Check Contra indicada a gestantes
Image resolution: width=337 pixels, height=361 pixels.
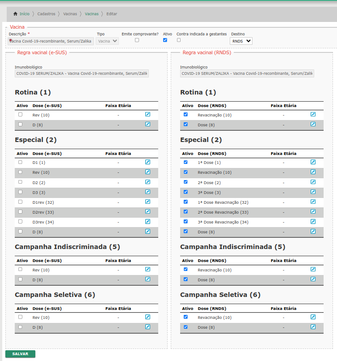pyautogui.click(x=179, y=40)
